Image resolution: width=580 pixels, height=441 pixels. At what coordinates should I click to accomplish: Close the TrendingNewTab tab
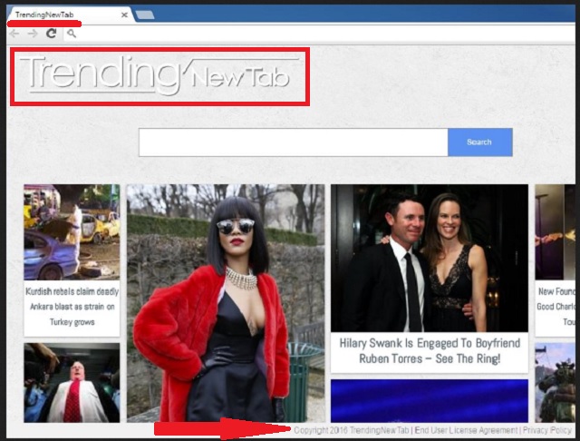tap(125, 15)
